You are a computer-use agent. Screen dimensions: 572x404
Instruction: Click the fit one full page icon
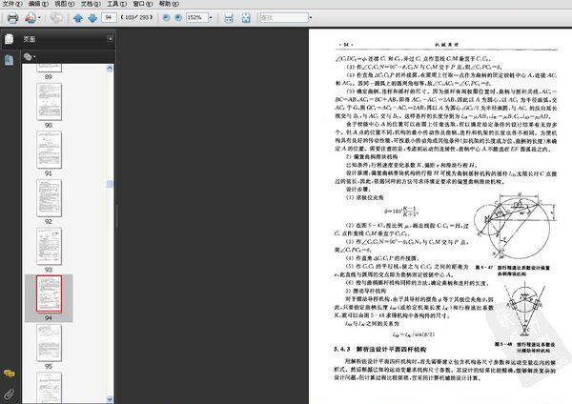246,18
